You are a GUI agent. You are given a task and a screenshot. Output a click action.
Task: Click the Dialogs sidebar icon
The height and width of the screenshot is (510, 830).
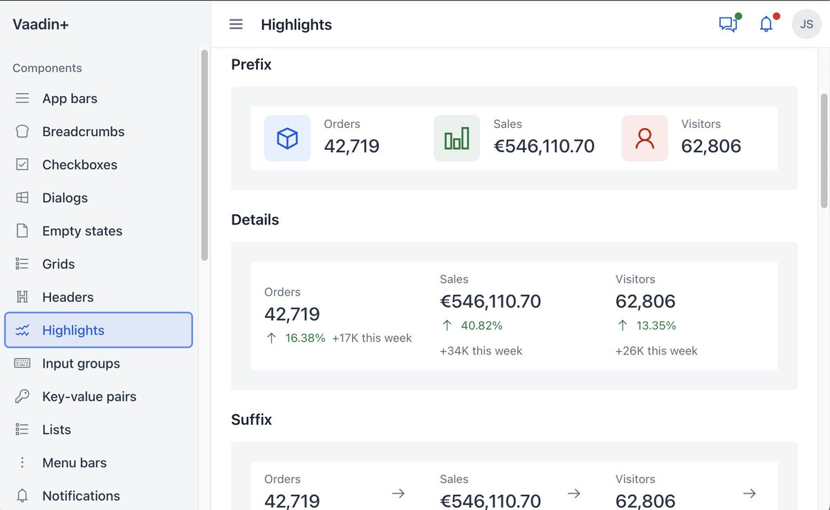click(22, 198)
